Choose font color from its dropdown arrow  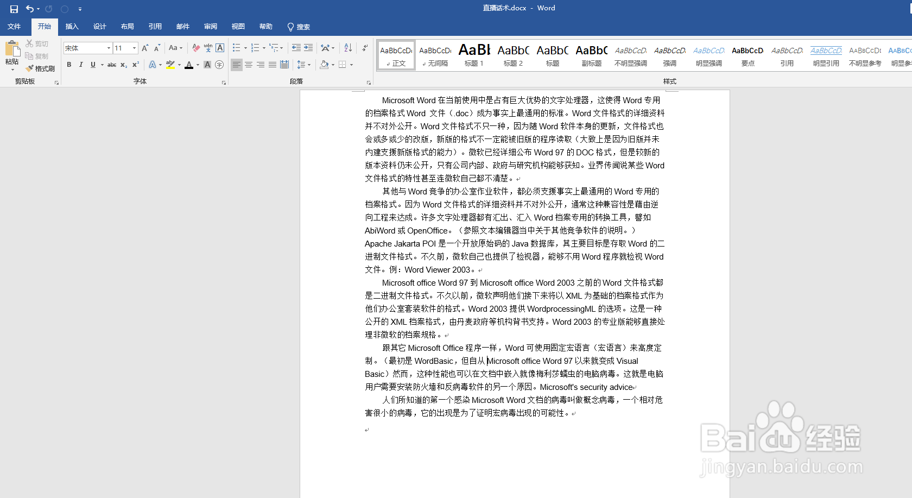pyautogui.click(x=198, y=65)
